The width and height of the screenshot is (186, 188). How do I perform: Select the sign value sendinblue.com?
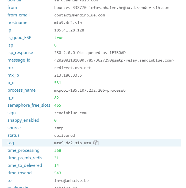(70, 113)
